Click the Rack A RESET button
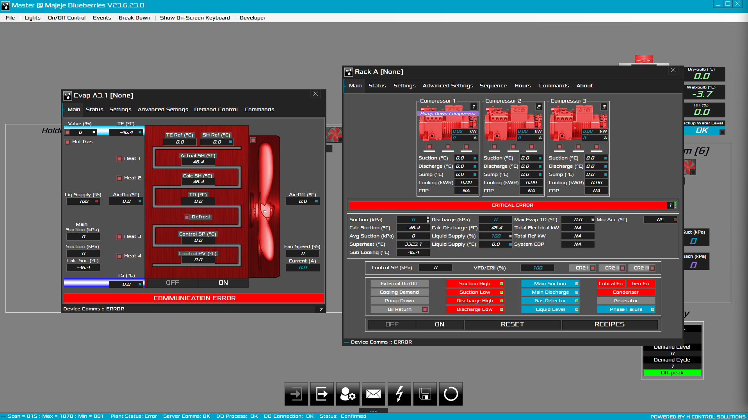The image size is (748, 420). 512,324
